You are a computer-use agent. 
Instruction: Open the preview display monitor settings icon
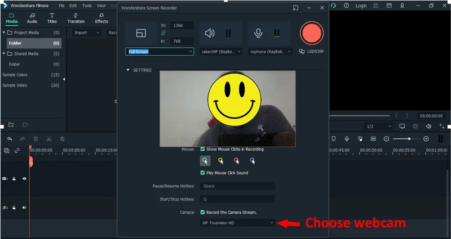[402, 126]
